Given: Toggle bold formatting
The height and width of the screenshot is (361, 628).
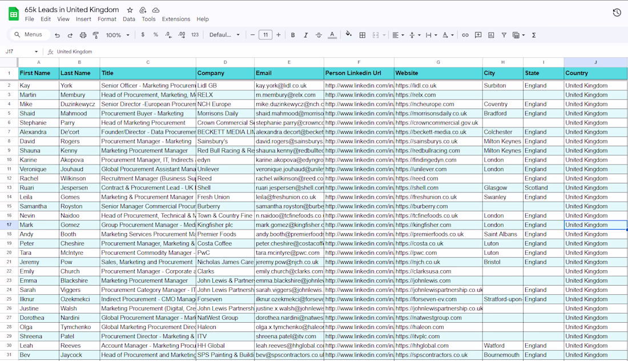Looking at the screenshot, I should pos(293,35).
